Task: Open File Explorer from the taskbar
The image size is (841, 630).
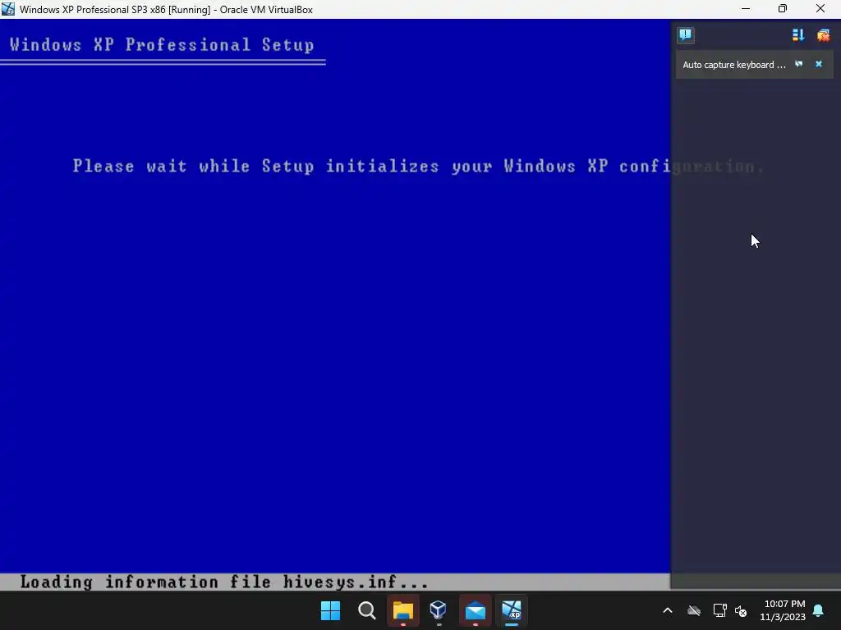Action: 402,610
